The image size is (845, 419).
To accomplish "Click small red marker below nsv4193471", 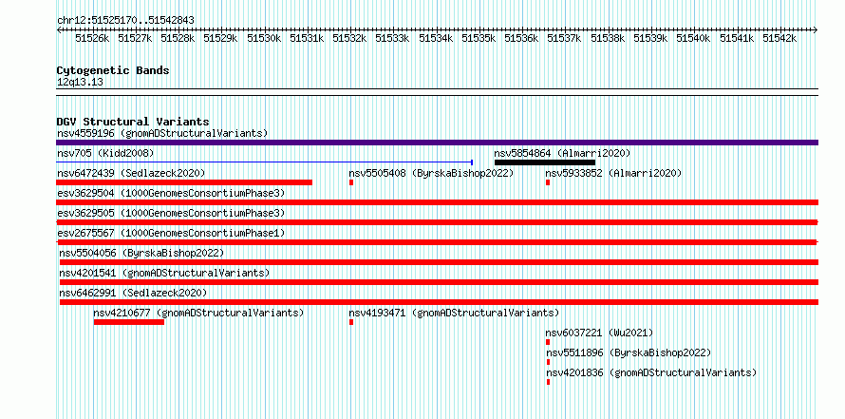I will pos(351,322).
